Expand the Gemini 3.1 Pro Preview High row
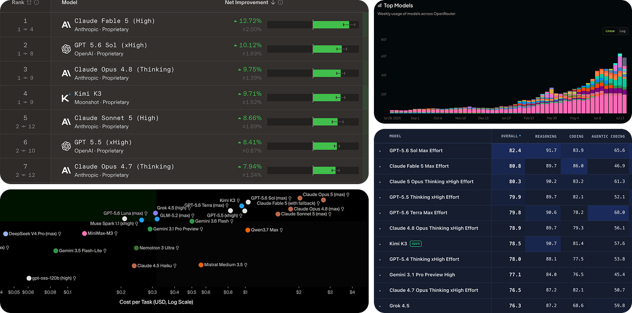632x313 pixels. pos(380,275)
